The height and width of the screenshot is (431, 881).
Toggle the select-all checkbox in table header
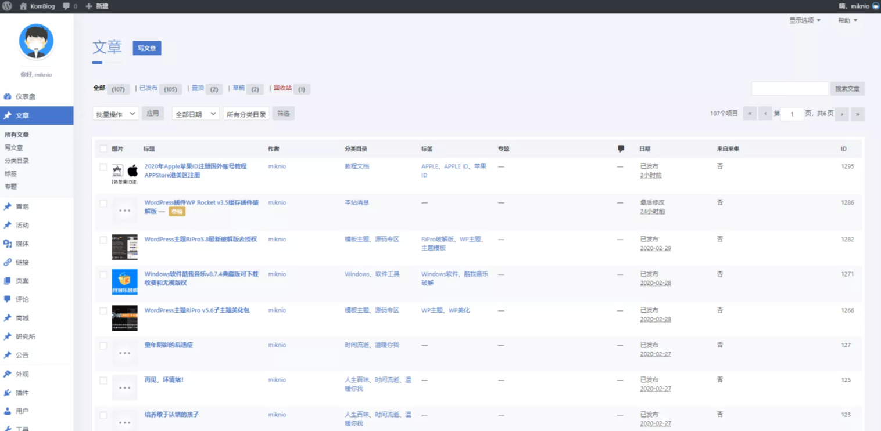[x=103, y=149]
